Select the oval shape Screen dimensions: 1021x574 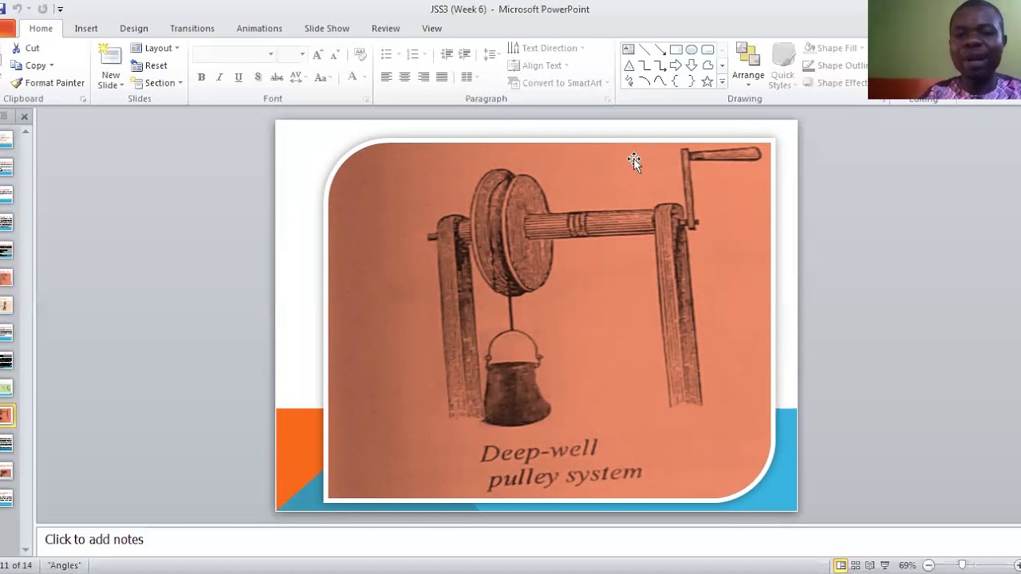692,49
